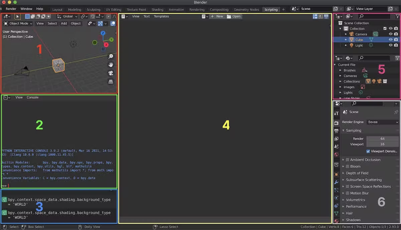
Task: Toggle snapping with the magnet icon
Action: click(x=92, y=16)
